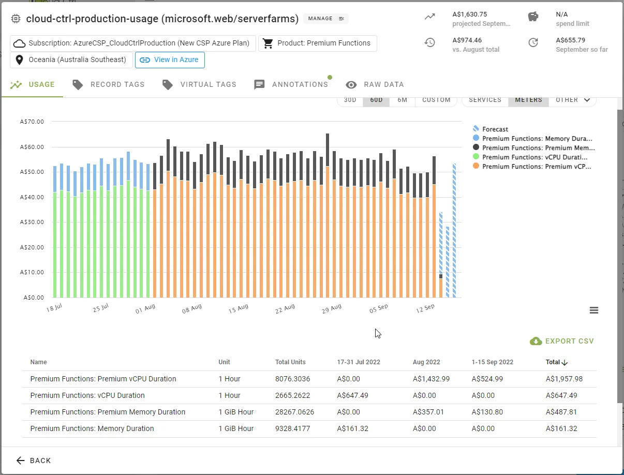Click the chat icon on Annotations tab
This screenshot has width=624, height=475.
click(x=259, y=85)
